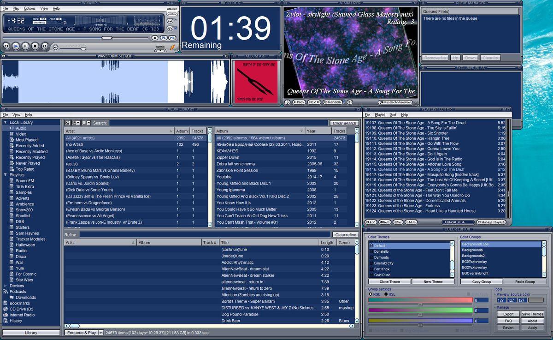553x340 pixels.
Task: Open the Winamp View menu
Action: pyautogui.click(x=44, y=8)
